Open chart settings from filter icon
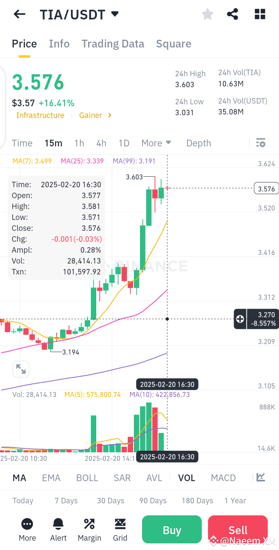This screenshot has height=550, width=279. pyautogui.click(x=260, y=143)
